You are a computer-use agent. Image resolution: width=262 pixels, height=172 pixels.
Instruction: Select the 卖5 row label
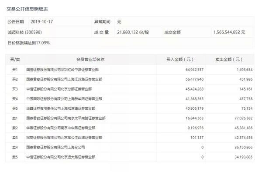(15, 157)
